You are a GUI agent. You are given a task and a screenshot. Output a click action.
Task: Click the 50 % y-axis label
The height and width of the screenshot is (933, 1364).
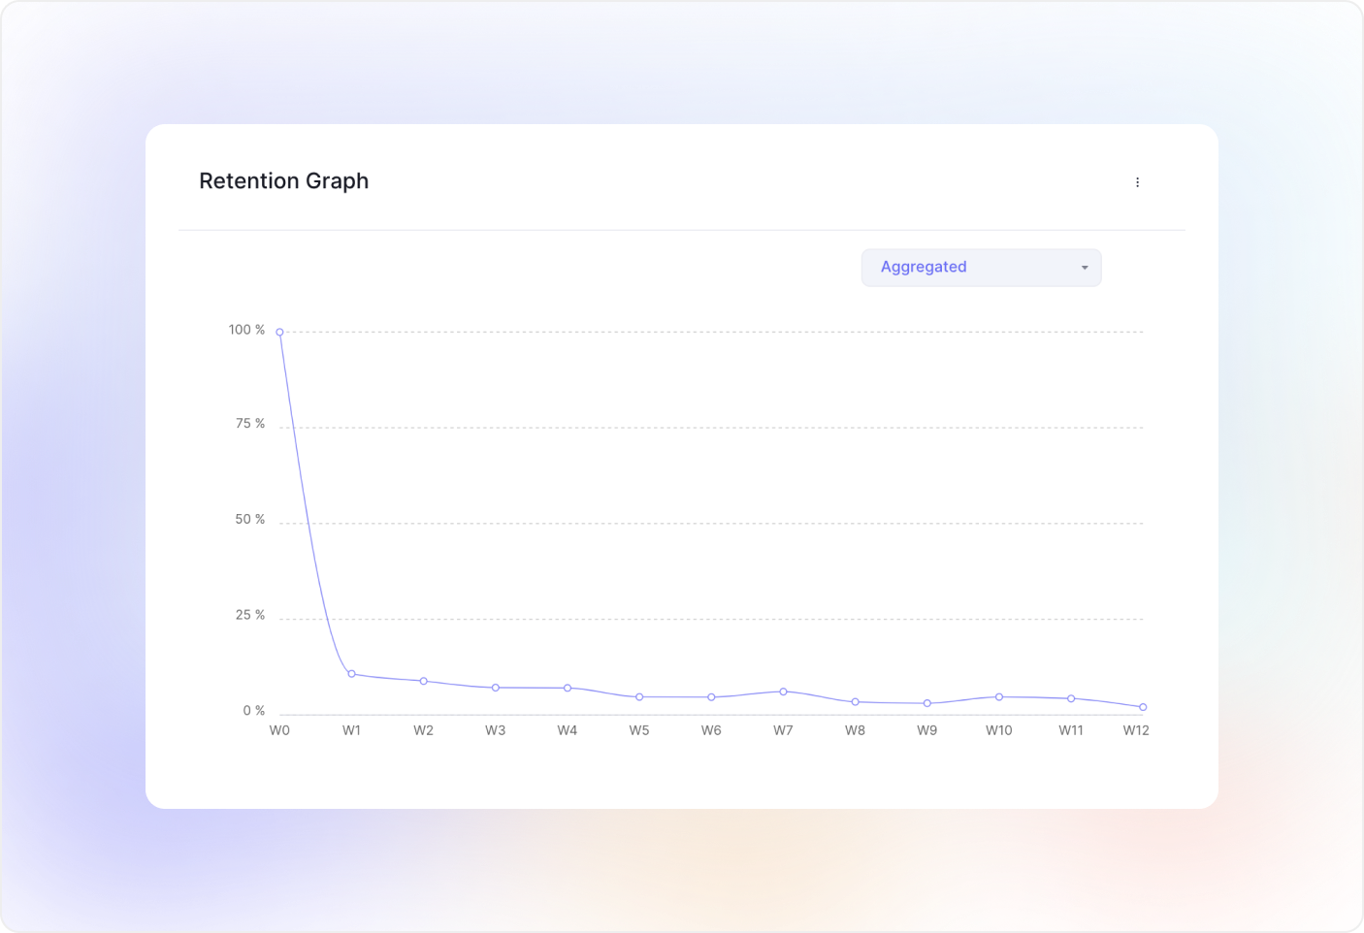click(249, 520)
